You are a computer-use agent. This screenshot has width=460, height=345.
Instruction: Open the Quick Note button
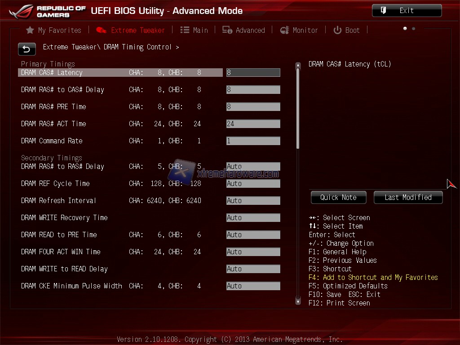point(338,197)
